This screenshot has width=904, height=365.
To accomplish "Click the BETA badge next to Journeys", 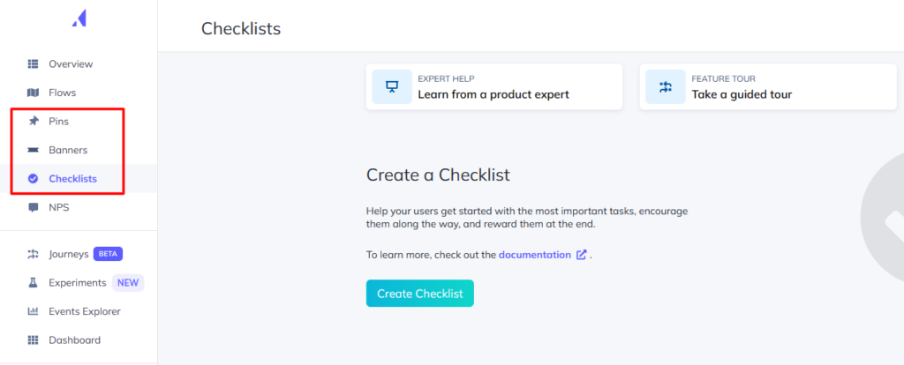I will [108, 254].
